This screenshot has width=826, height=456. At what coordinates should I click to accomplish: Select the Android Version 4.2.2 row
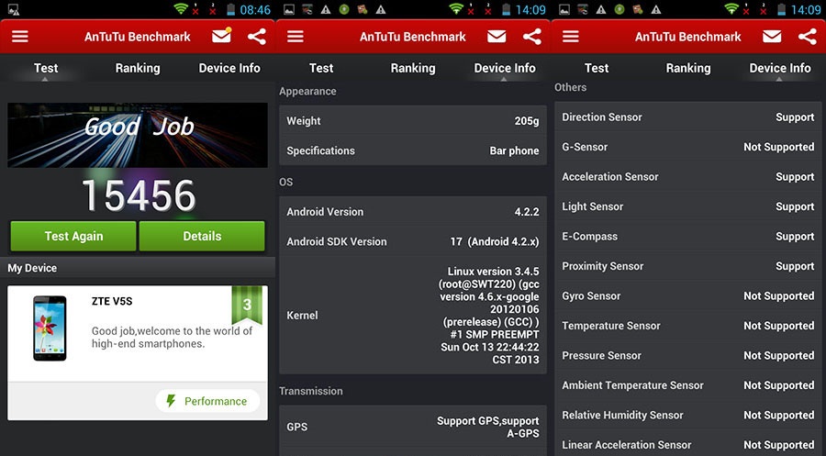tap(413, 212)
